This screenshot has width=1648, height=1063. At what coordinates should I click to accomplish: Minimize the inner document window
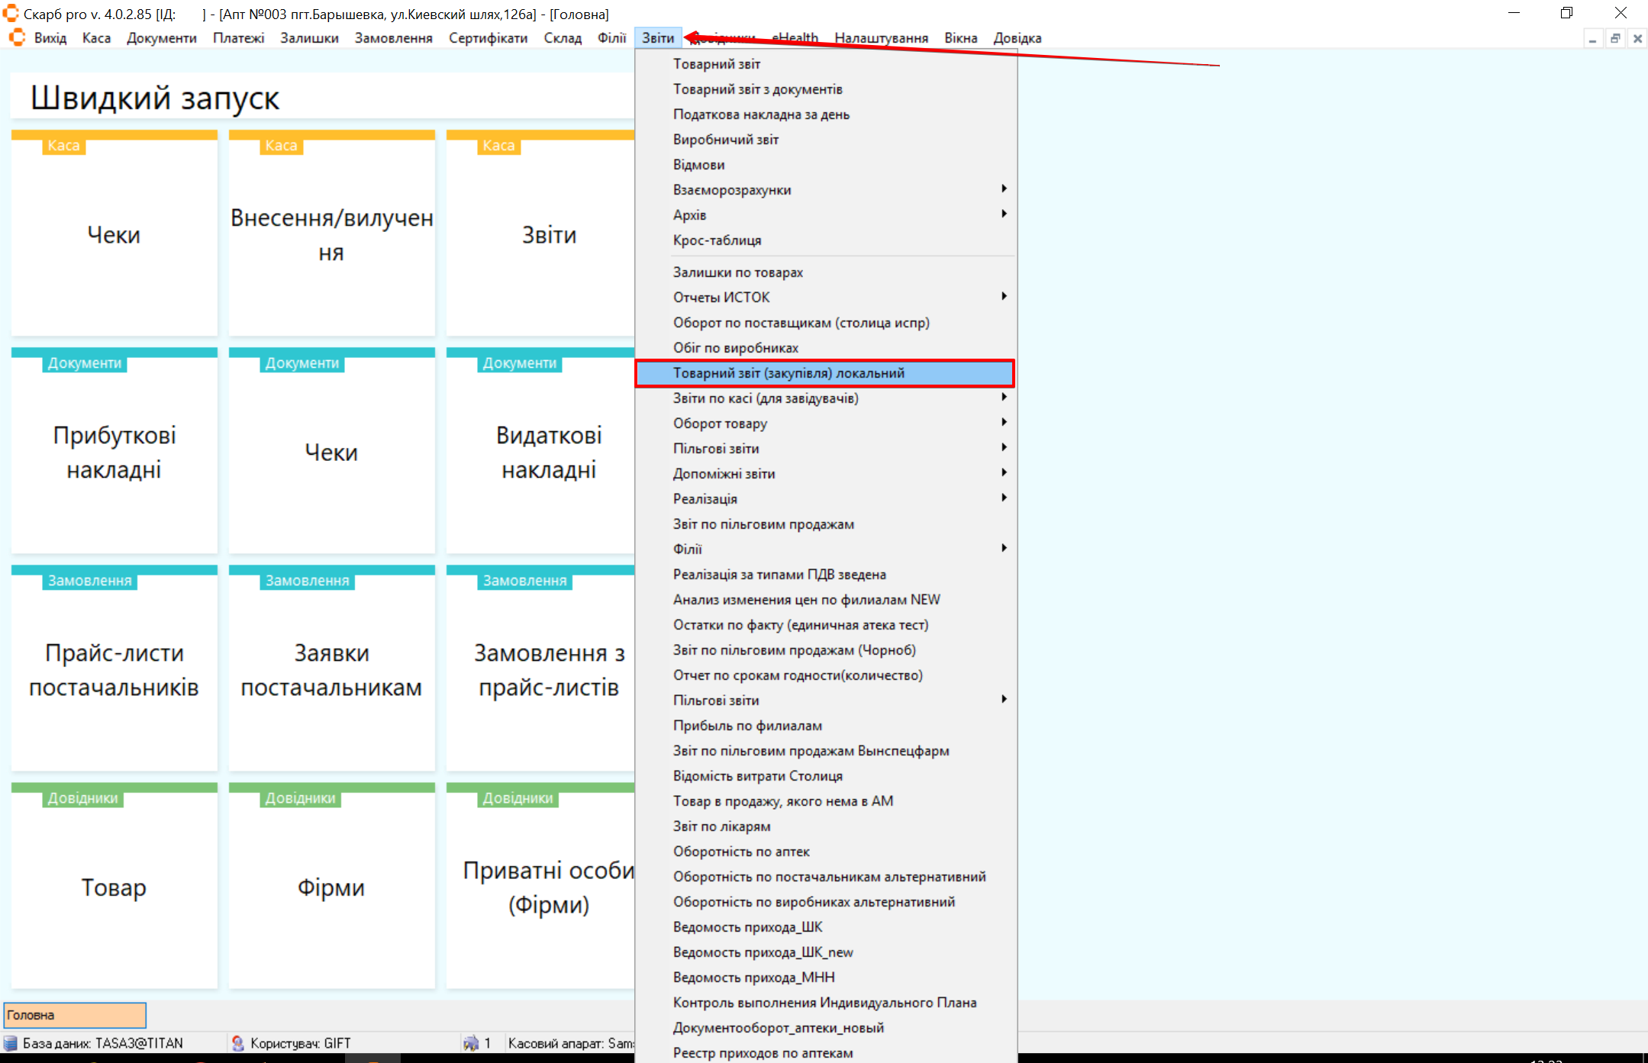pos(1592,38)
